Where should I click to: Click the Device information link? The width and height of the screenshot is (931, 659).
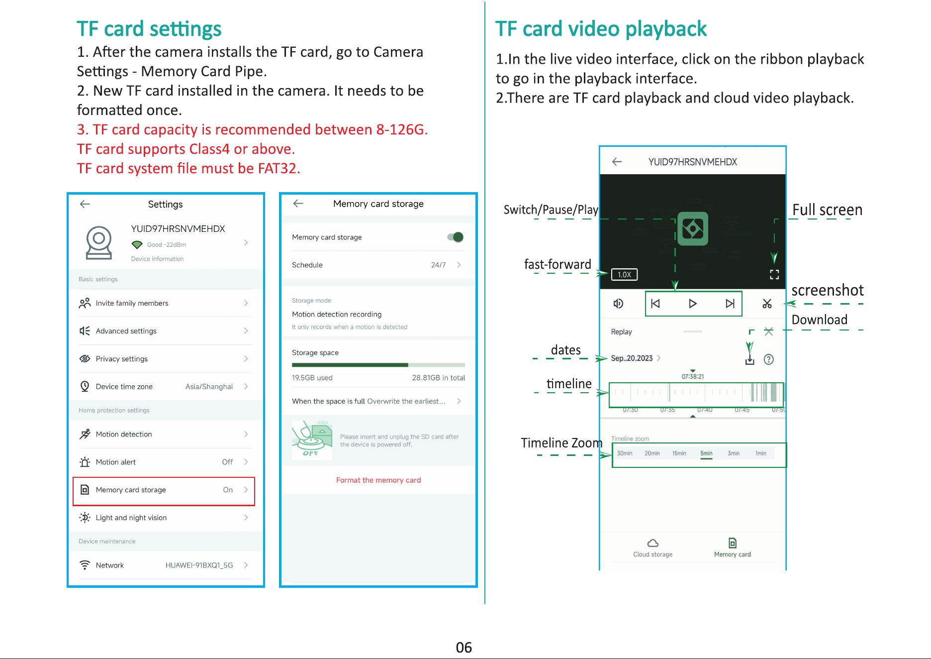coord(157,259)
